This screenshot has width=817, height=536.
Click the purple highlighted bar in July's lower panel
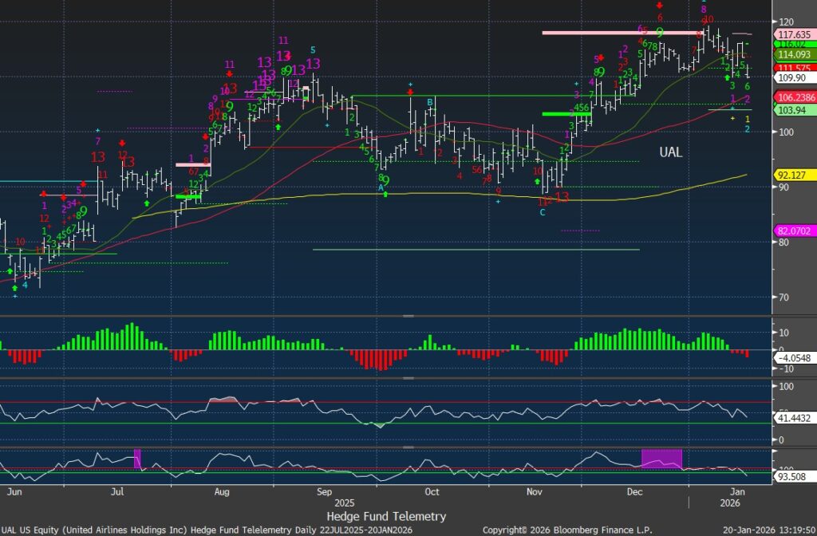point(137,458)
